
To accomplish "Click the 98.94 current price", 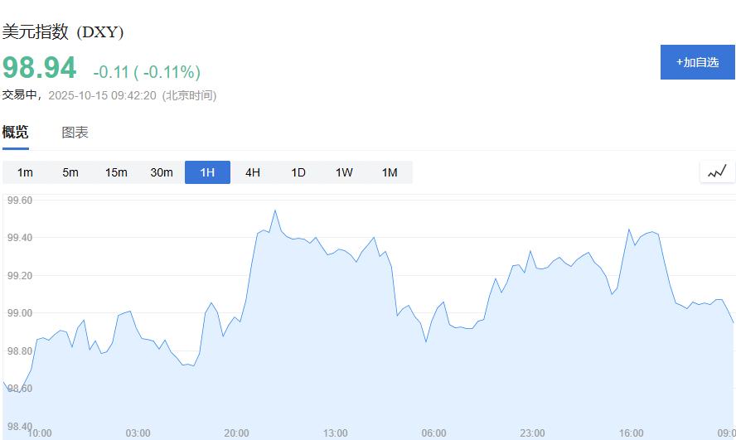I will pyautogui.click(x=39, y=68).
